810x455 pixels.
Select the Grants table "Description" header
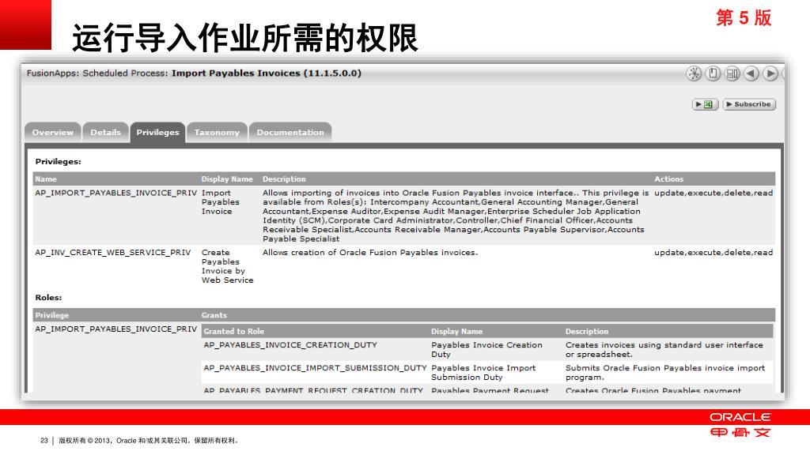(587, 331)
